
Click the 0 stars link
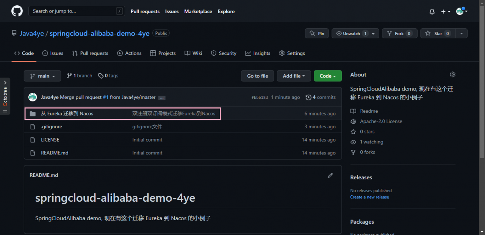point(363,132)
